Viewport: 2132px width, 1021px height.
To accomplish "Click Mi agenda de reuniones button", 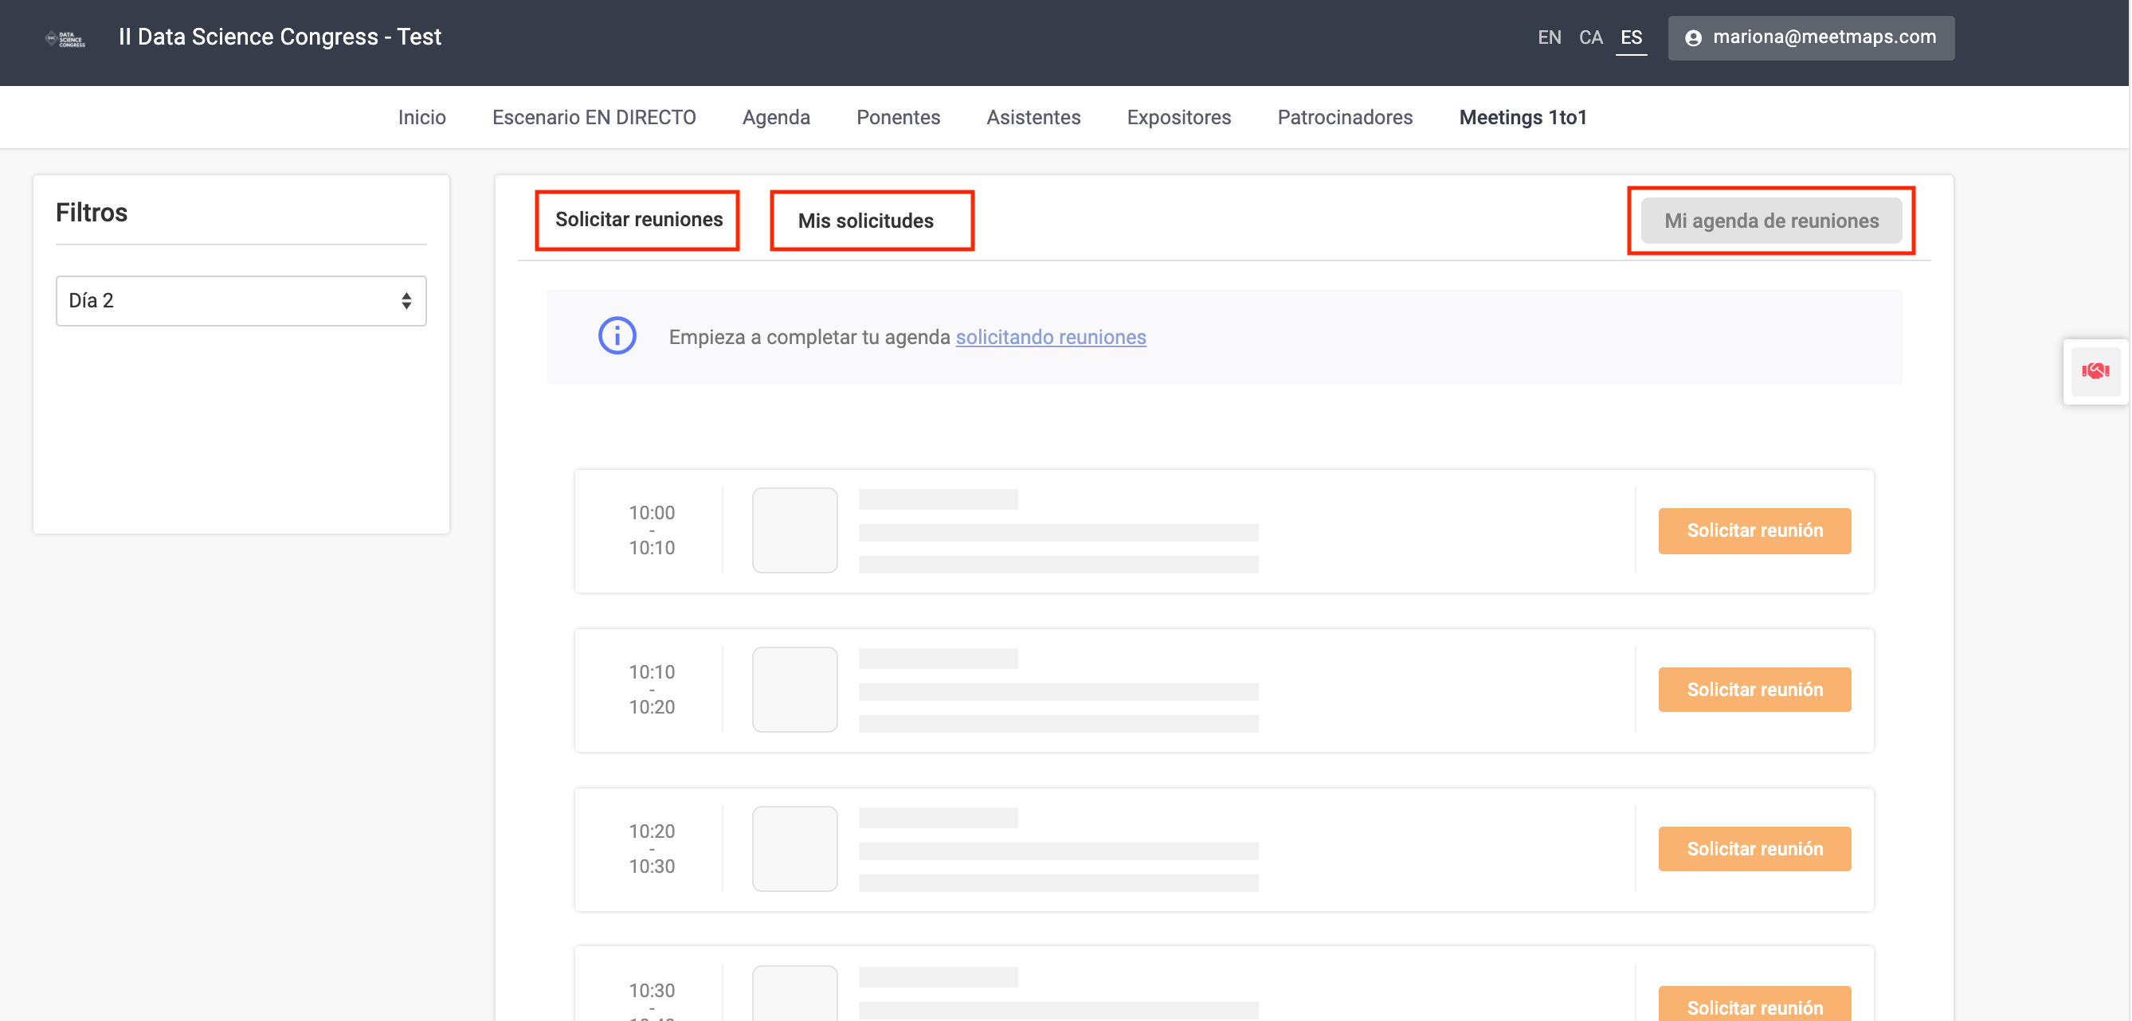I will tap(1770, 221).
